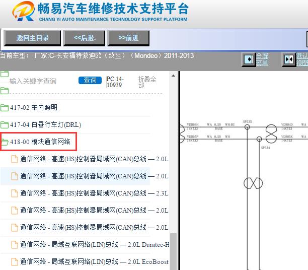Click the 折叠全部 collapse-all link
Screen dimensions: 308x270
coord(147,82)
